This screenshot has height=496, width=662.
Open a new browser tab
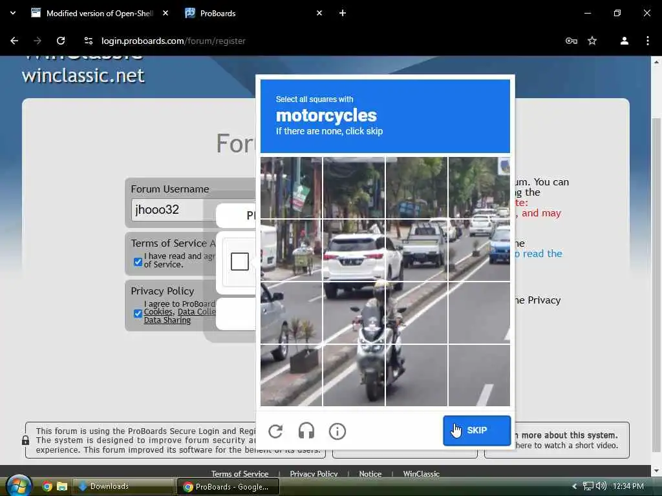pos(343,13)
